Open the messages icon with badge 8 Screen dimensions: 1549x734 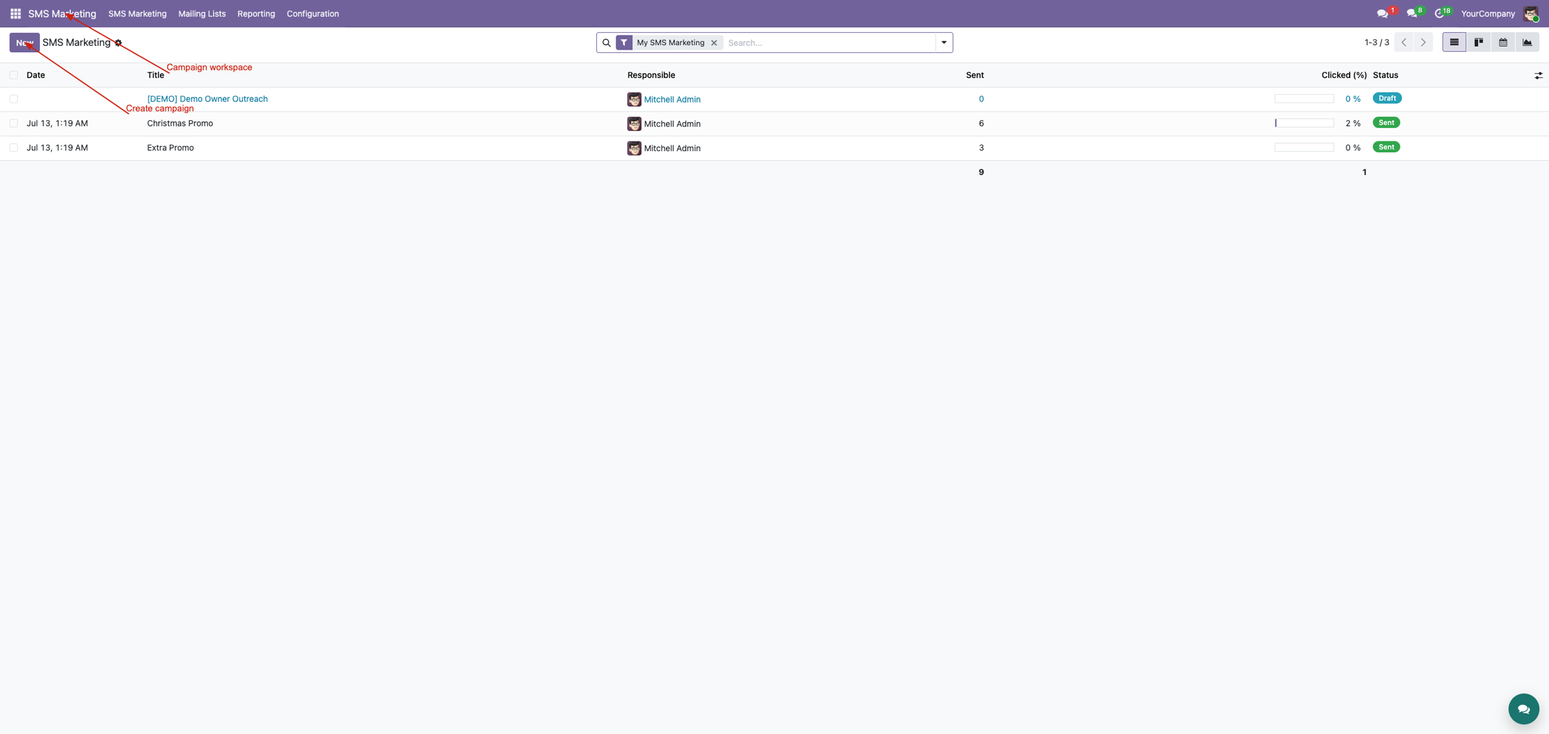coord(1412,14)
